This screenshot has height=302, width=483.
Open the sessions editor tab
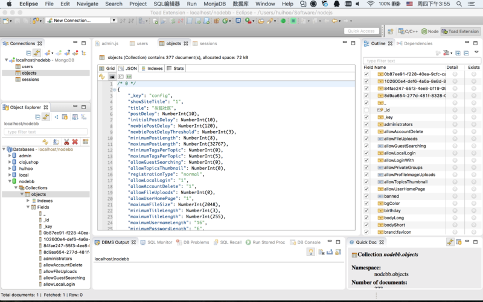pos(208,43)
